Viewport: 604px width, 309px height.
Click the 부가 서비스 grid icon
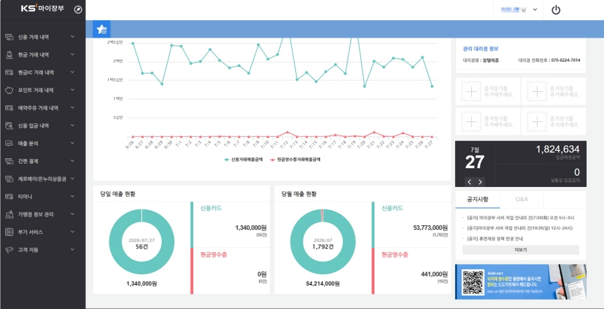click(x=9, y=232)
